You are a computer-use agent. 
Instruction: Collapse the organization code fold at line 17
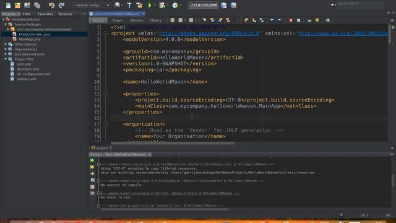point(106,124)
